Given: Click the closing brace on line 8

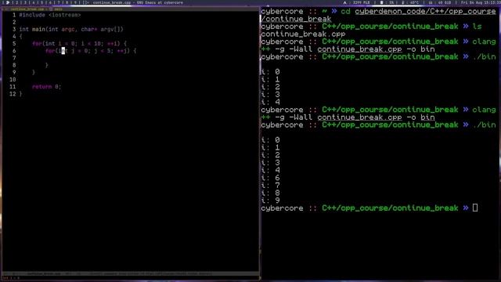Looking at the screenshot, I should 47,65.
